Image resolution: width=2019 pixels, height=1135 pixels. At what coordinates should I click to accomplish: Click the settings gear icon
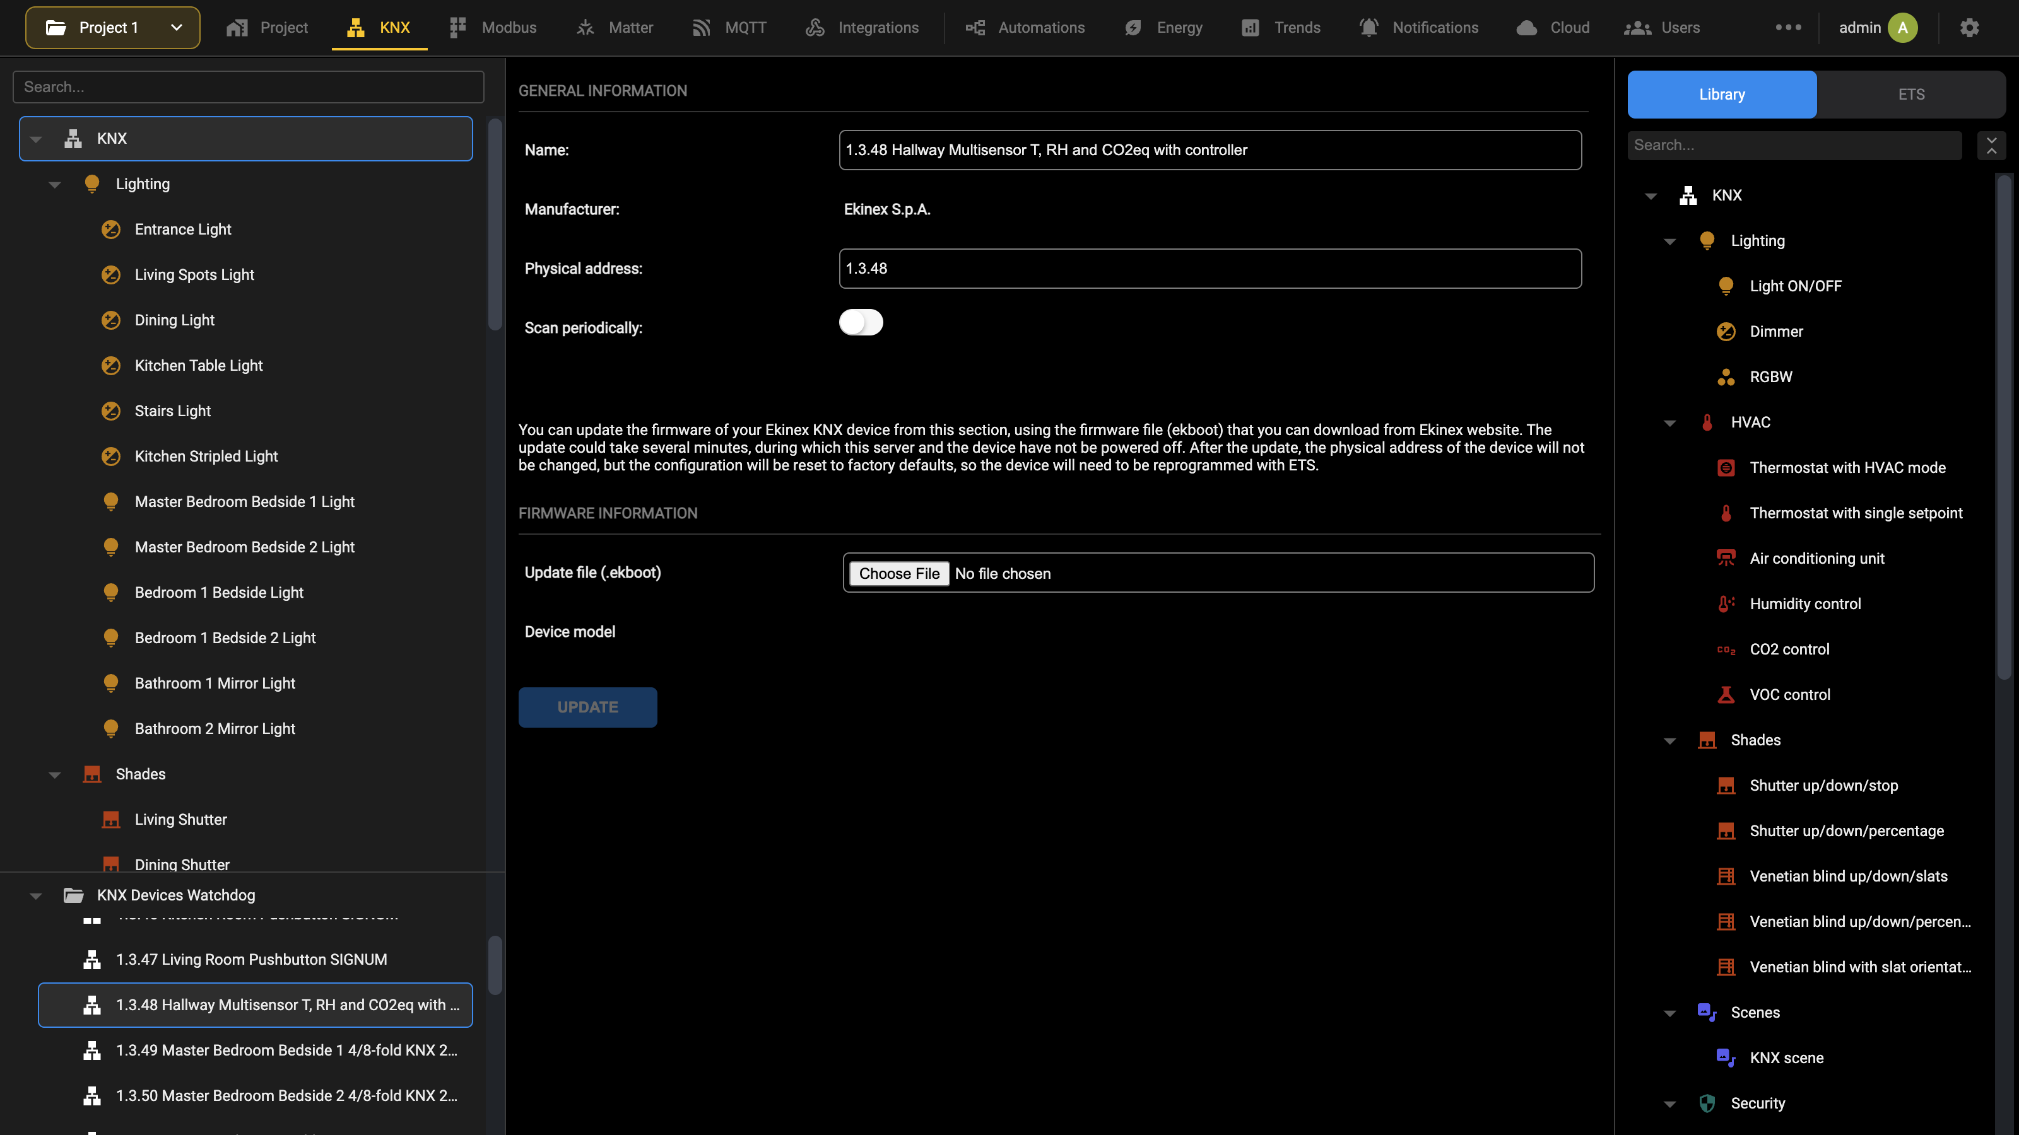(1969, 27)
